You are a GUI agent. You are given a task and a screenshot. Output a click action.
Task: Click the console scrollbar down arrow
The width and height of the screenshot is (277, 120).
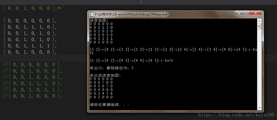click(x=259, y=108)
